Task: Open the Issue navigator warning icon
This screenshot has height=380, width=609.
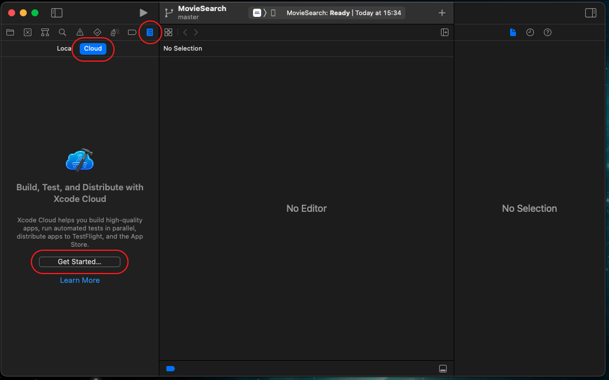Action: pyautogui.click(x=80, y=32)
